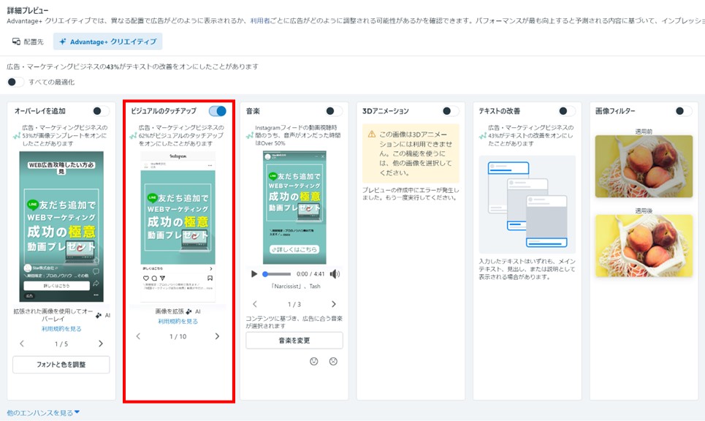
Task: Play the Narcissist audio preview
Action: coord(254,274)
